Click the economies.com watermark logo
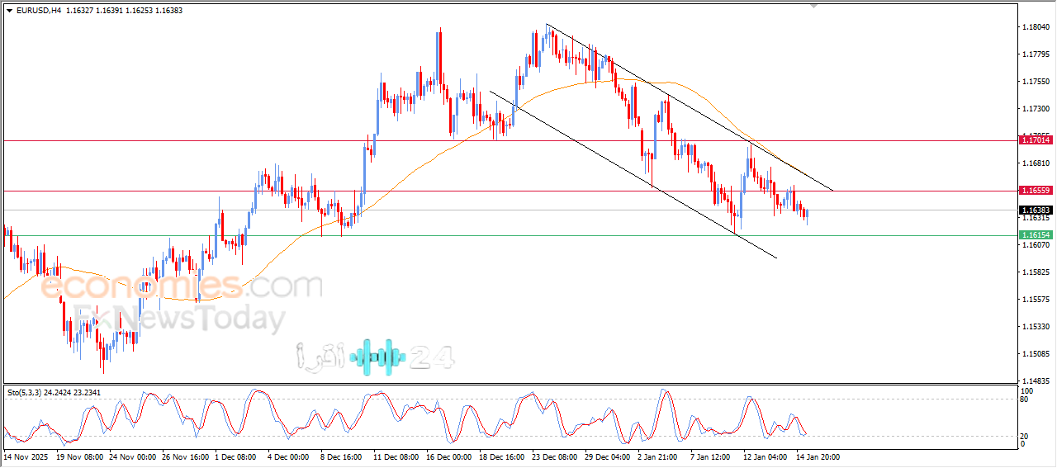This screenshot has width=1057, height=468. click(x=182, y=286)
